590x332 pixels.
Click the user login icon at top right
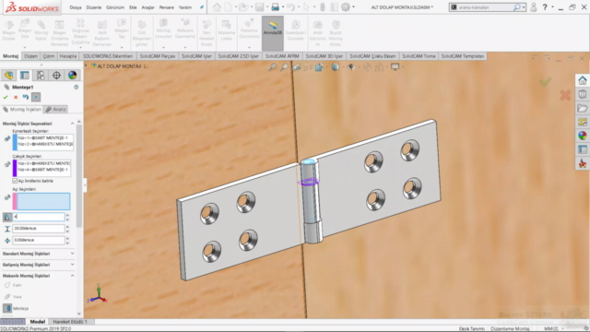click(x=533, y=6)
